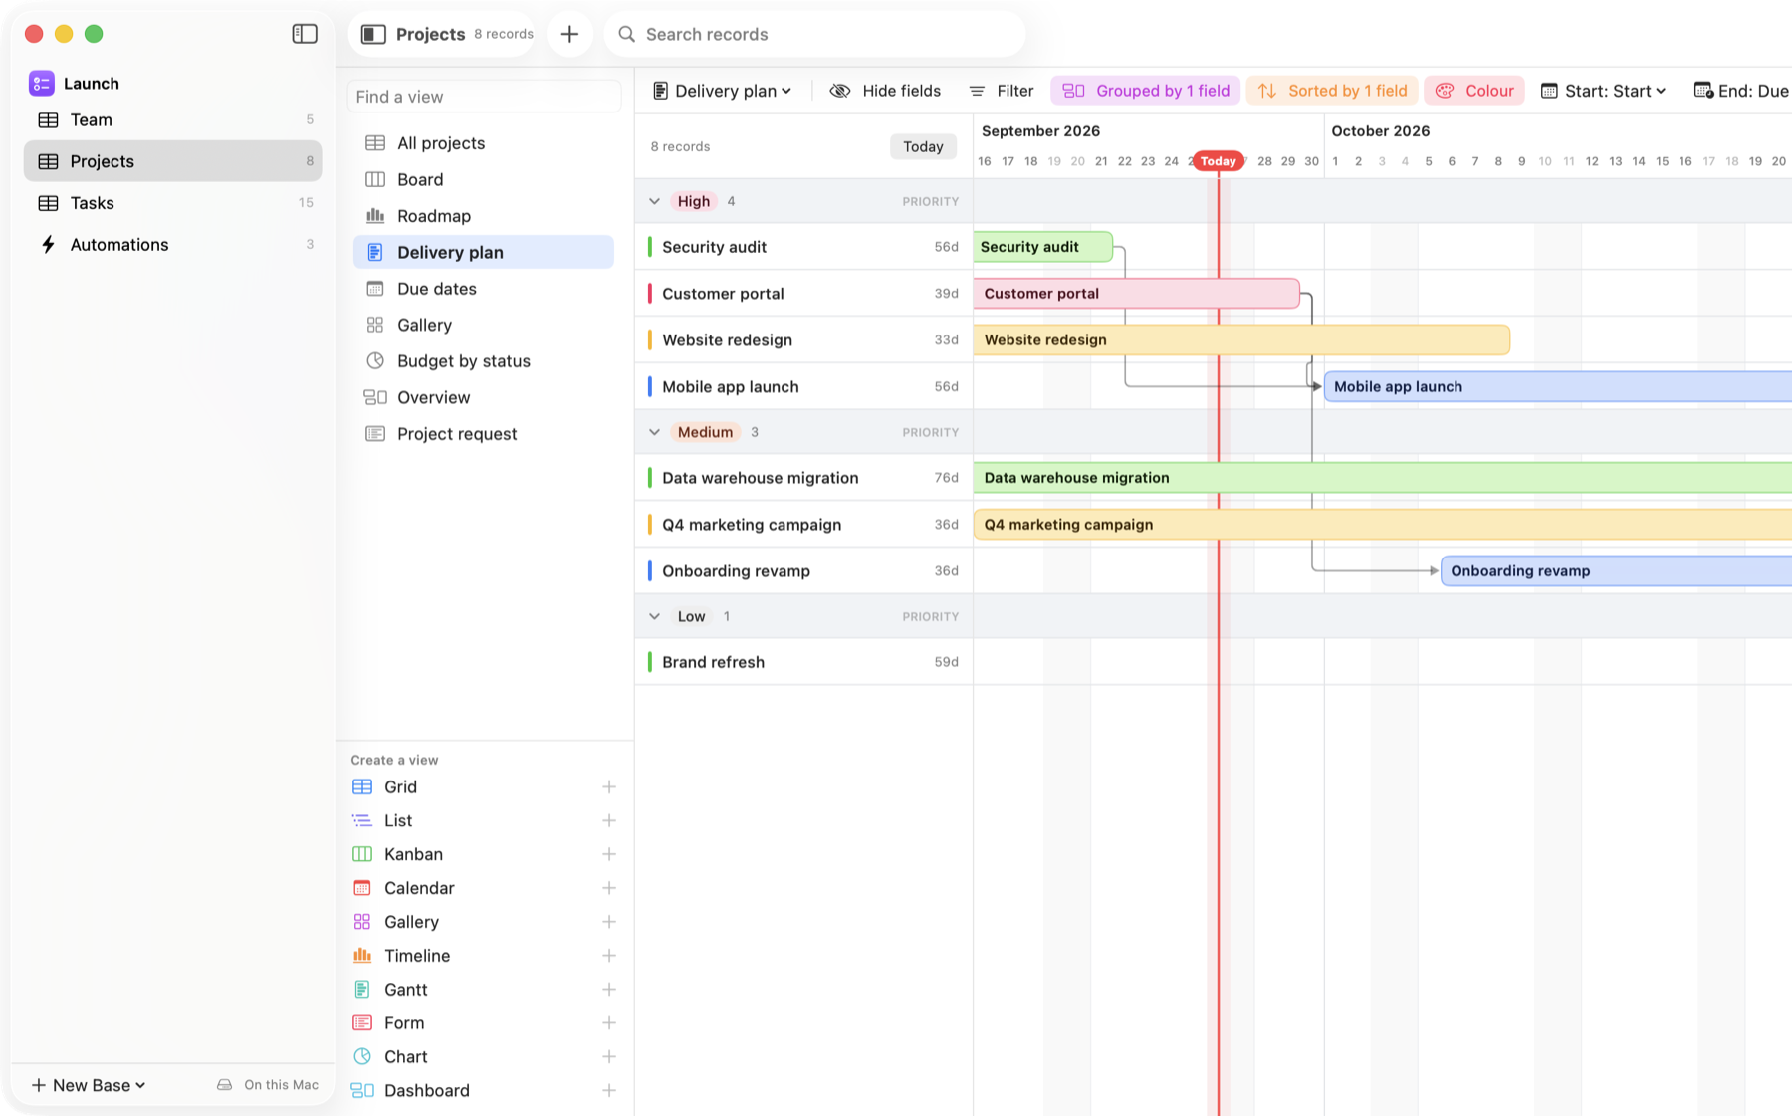Open the Delivery plan view dropdown
Image resolution: width=1792 pixels, height=1116 pixels.
pos(723,91)
